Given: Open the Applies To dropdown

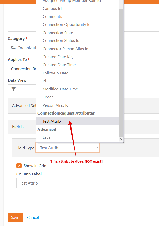Looking at the screenshot, I should click(x=22, y=69).
